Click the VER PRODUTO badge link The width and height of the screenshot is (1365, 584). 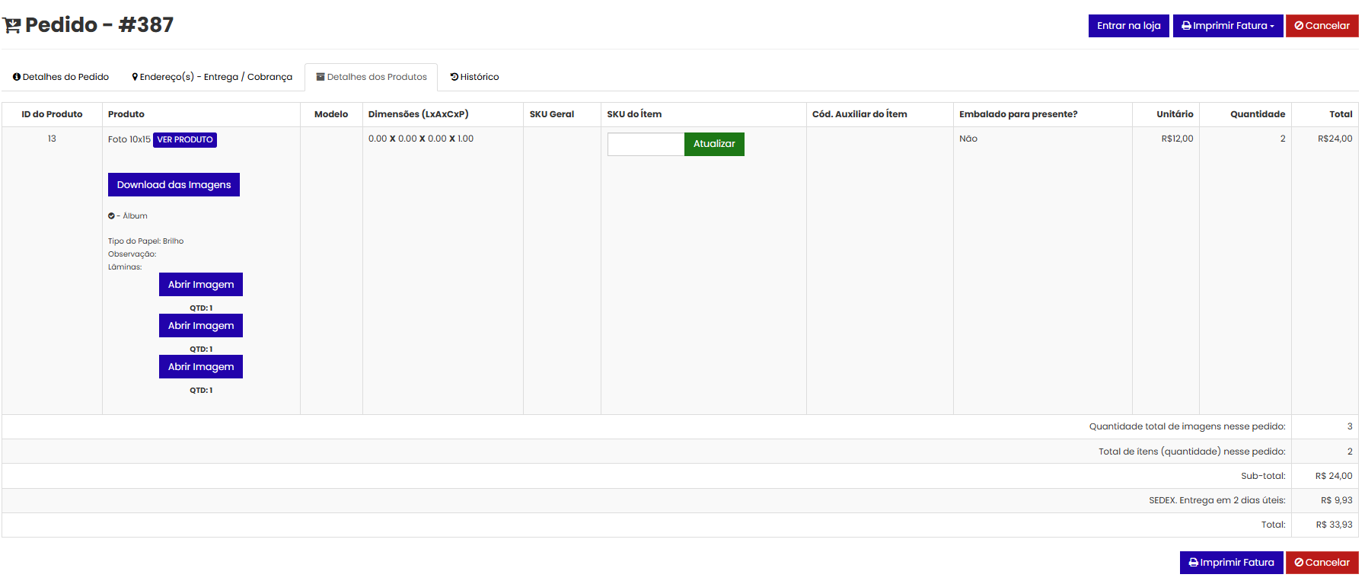click(185, 140)
